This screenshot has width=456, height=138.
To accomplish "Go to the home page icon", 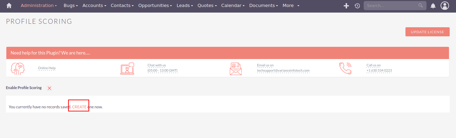I will pyautogui.click(x=9, y=6).
